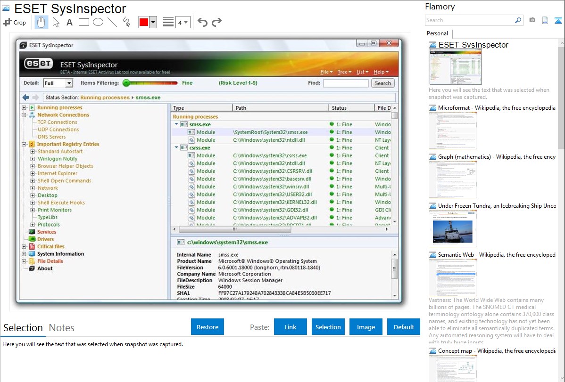Open the Tree menu in SysInspector
565x382 pixels.
pyautogui.click(x=344, y=72)
